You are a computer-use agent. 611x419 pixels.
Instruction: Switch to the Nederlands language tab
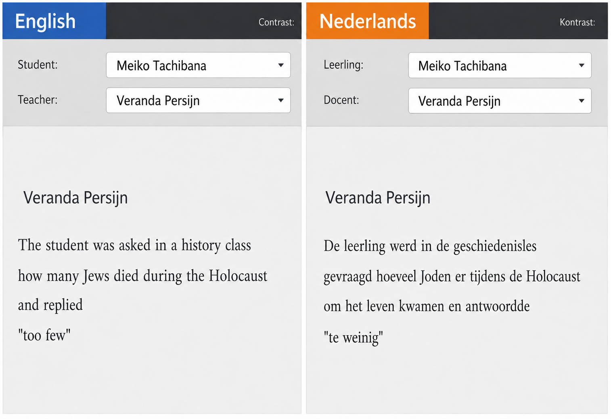[x=367, y=21]
